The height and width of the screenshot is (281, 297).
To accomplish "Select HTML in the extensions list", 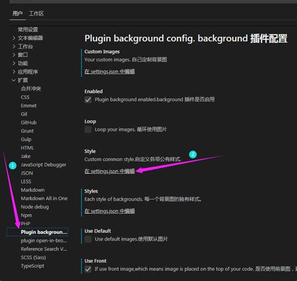I will point(27,148).
